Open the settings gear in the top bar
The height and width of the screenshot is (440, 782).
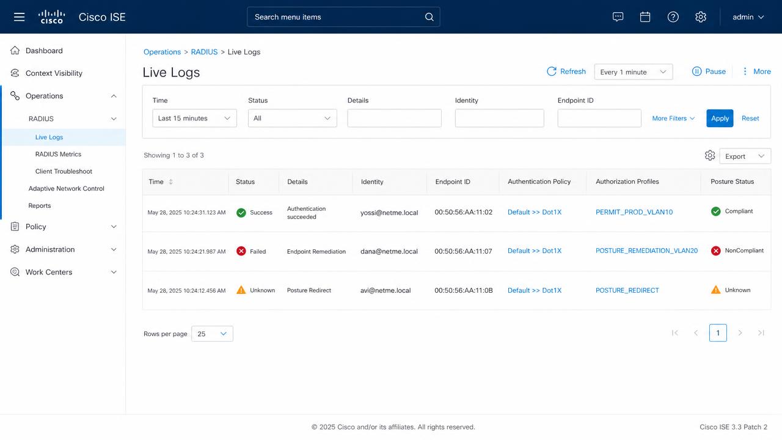(x=701, y=17)
